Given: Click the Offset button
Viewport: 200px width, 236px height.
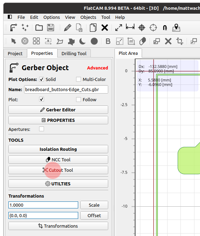Looking at the screenshot, I should [94, 215].
